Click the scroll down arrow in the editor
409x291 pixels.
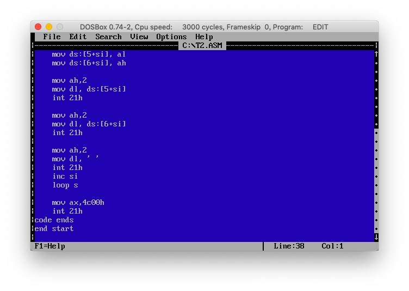(x=376, y=237)
